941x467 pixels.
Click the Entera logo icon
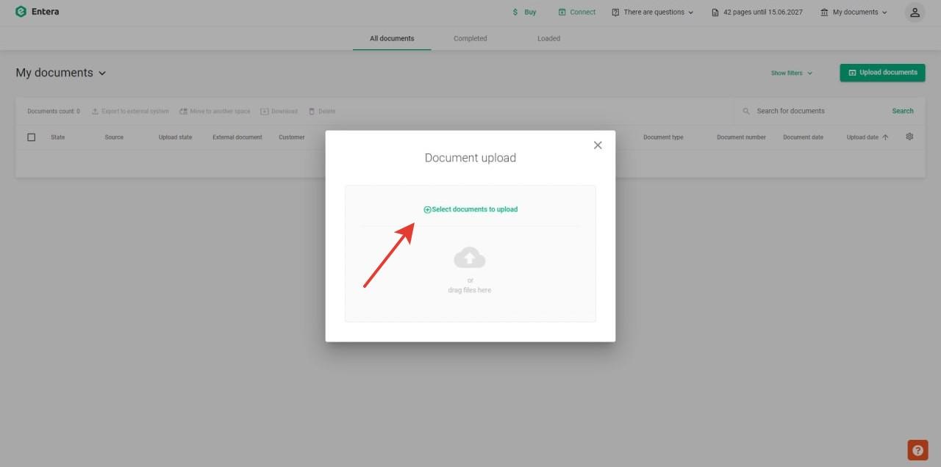21,12
